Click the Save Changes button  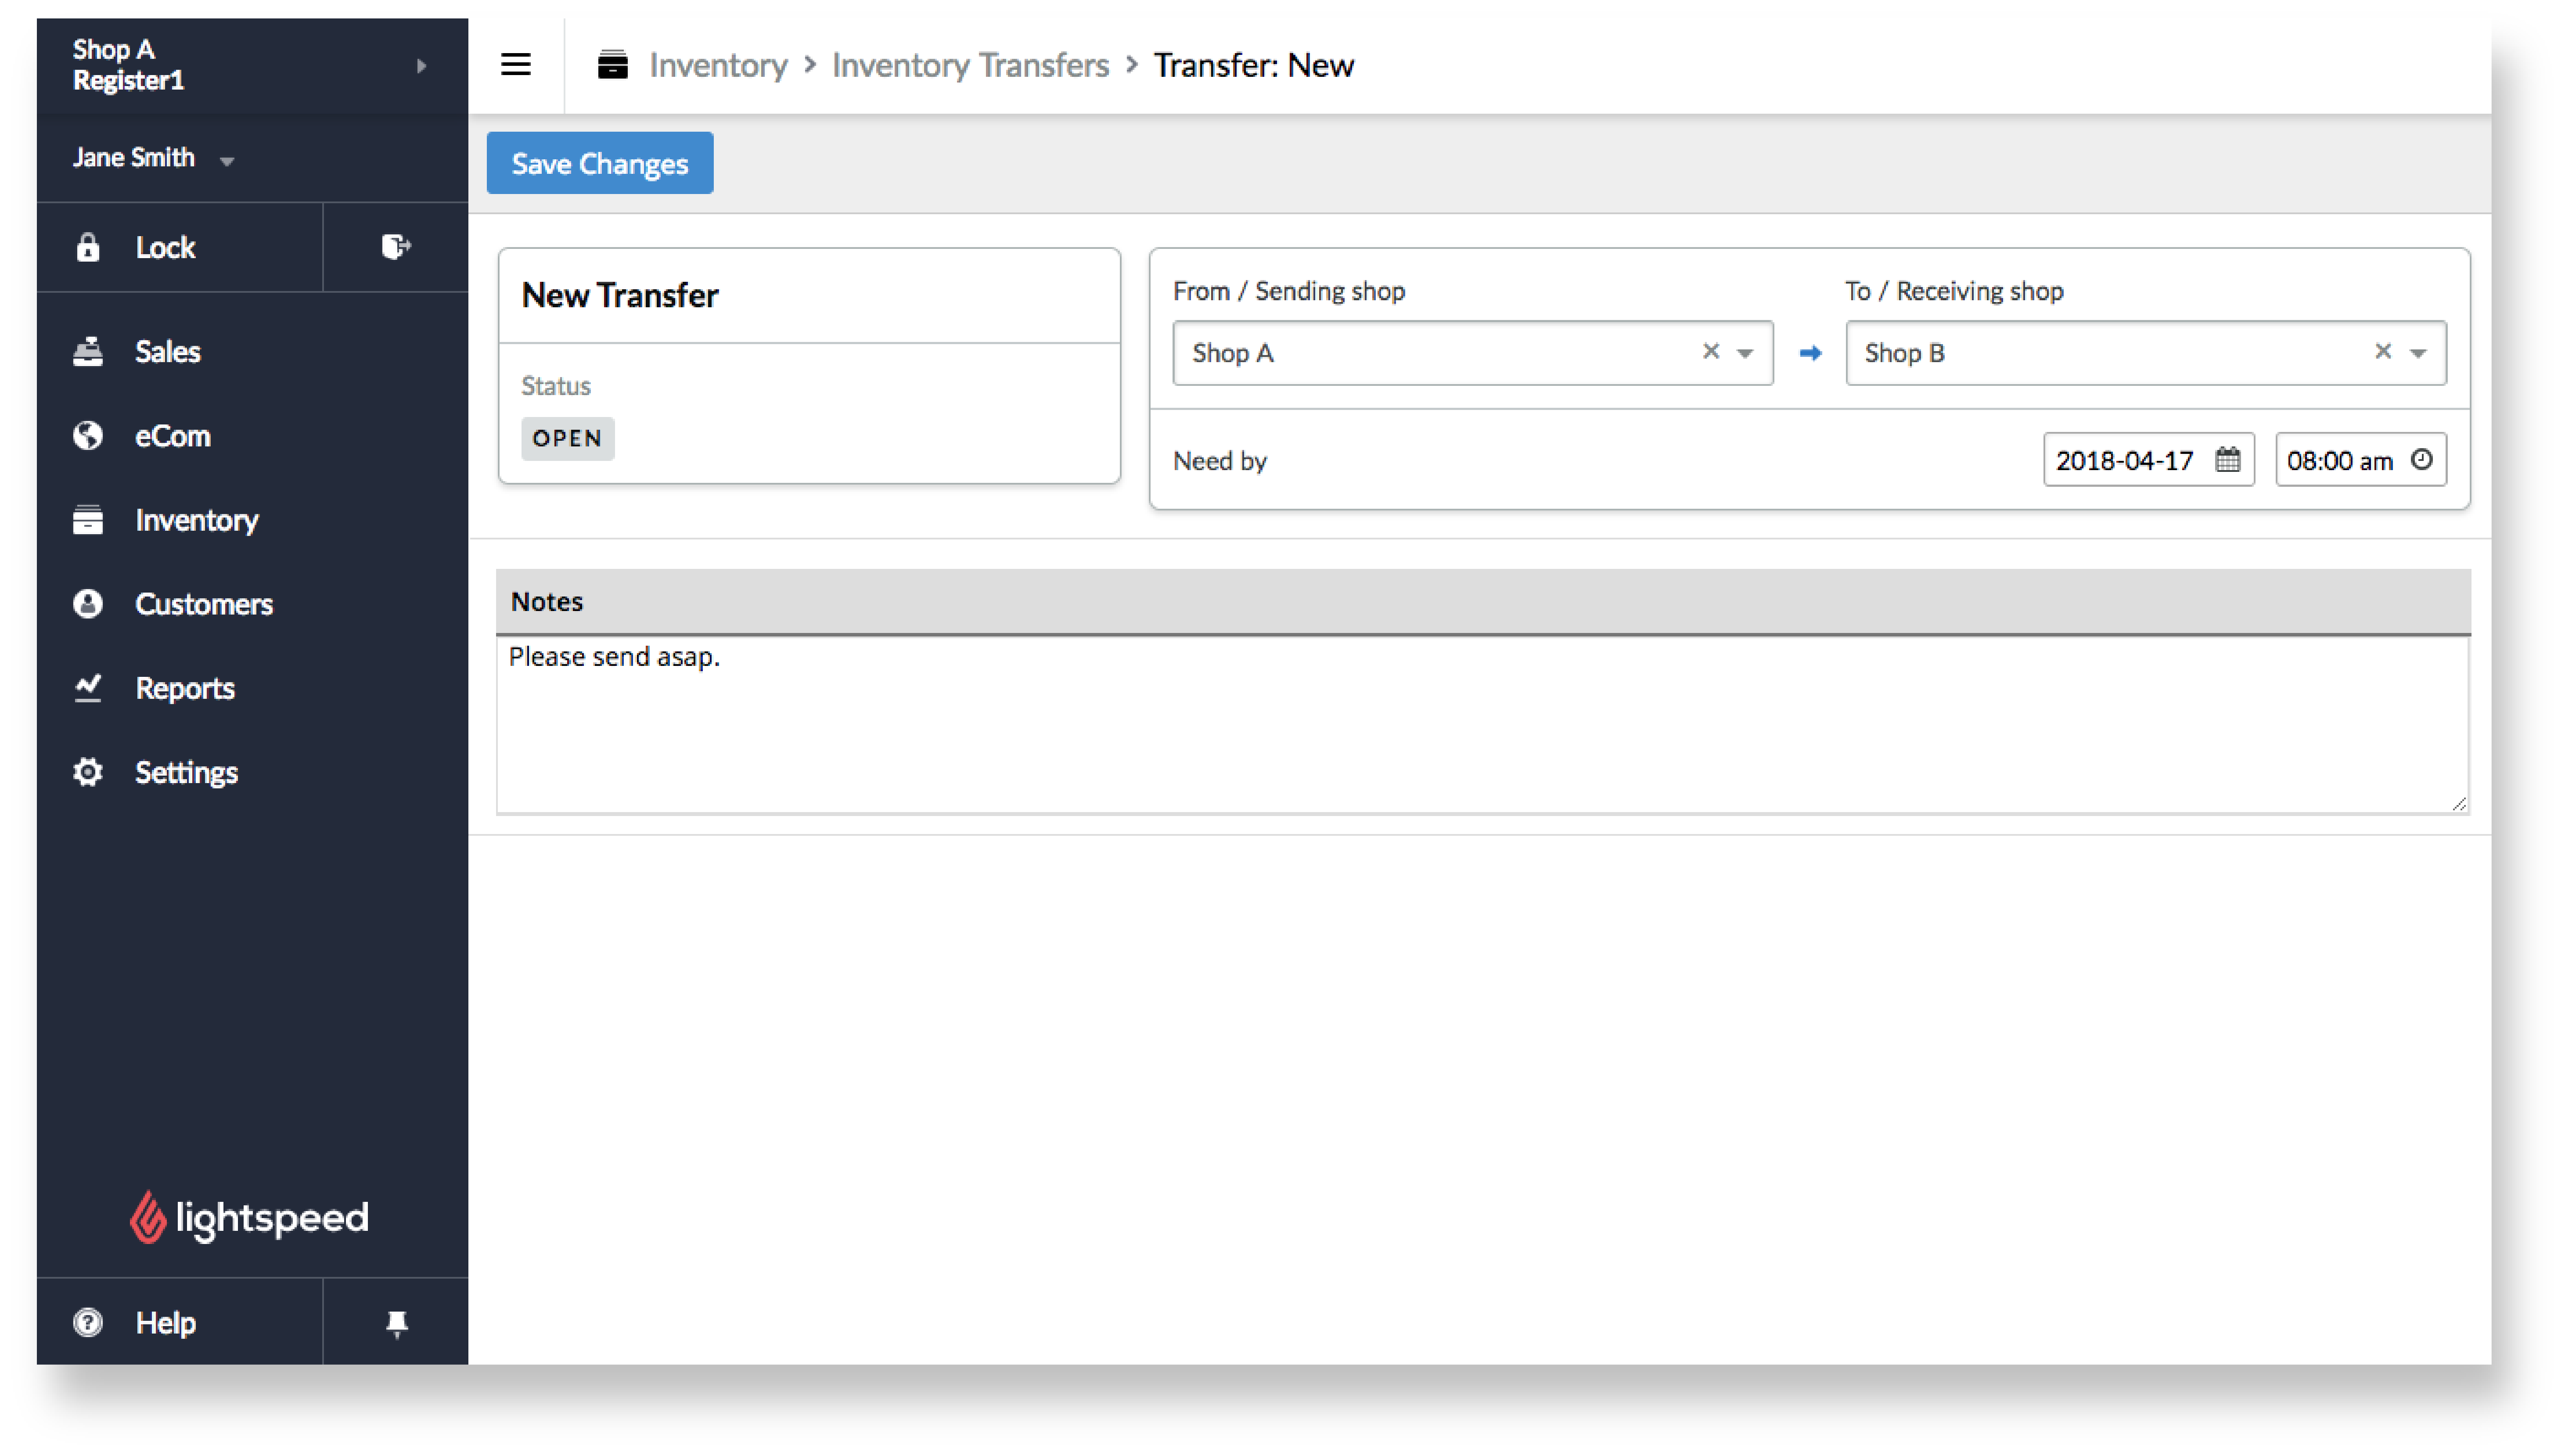[599, 163]
